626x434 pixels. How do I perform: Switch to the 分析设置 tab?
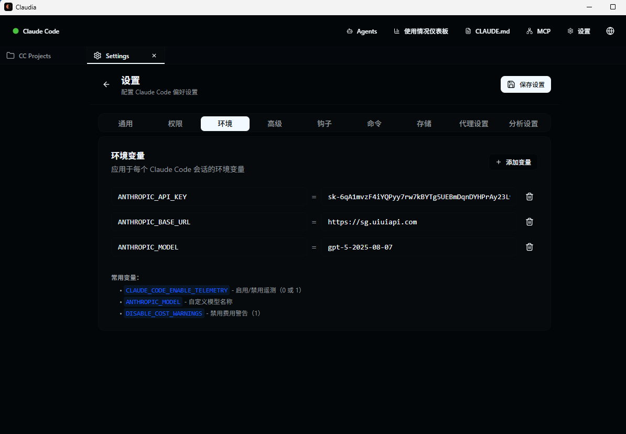(523, 123)
